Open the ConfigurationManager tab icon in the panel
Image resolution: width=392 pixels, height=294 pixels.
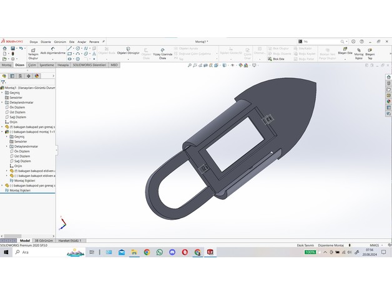pyautogui.click(x=21, y=76)
